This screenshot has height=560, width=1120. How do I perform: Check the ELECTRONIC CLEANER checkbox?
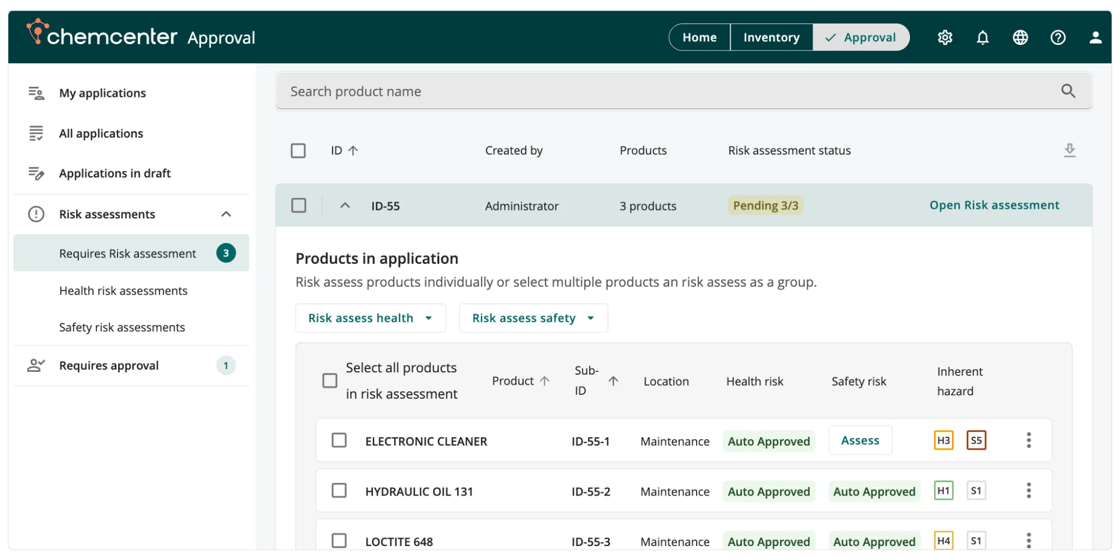click(339, 440)
